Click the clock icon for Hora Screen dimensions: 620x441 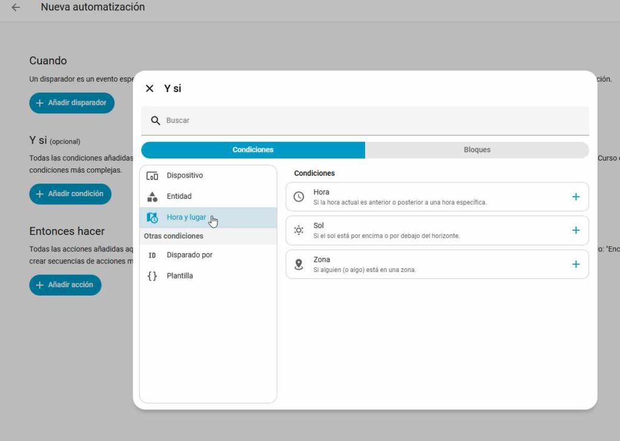[x=298, y=197]
